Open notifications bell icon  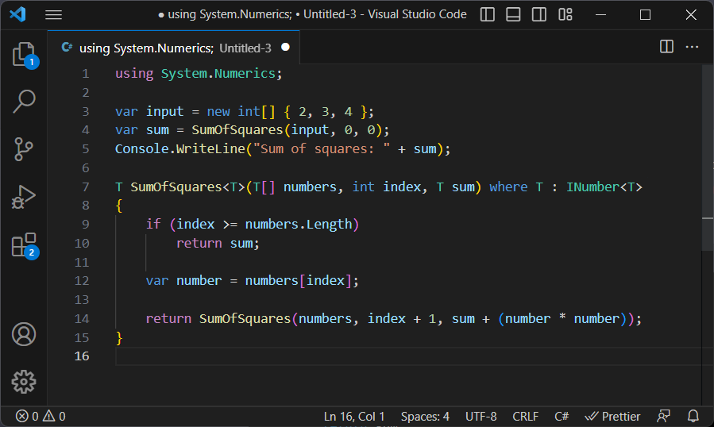click(x=693, y=416)
